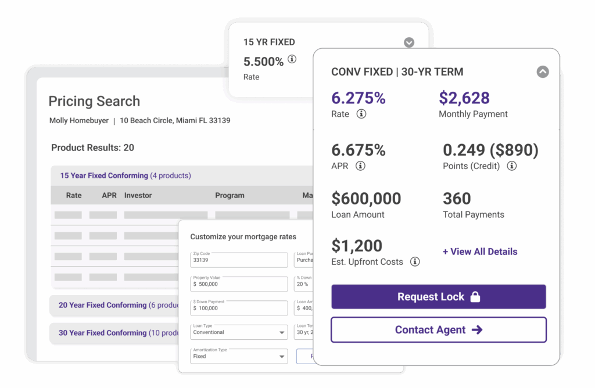Open info icon next to 5.500% rate
The width and height of the screenshot is (595, 388).
pyautogui.click(x=292, y=59)
